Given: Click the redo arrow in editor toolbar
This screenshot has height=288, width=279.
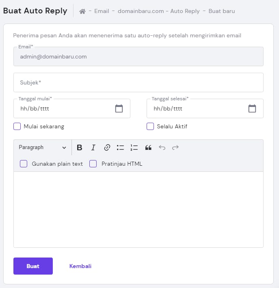Looking at the screenshot, I should coord(175,147).
